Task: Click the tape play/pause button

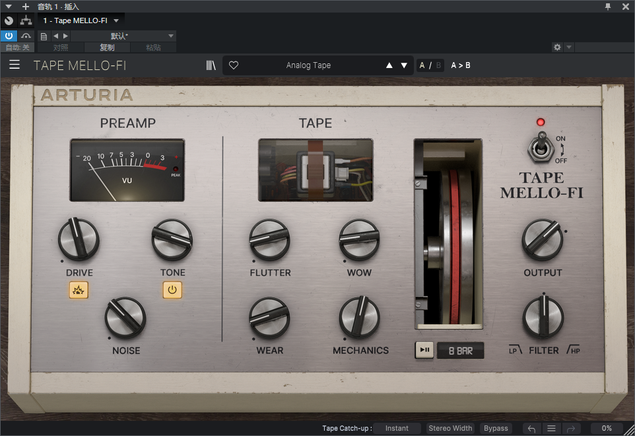Action: pos(424,350)
